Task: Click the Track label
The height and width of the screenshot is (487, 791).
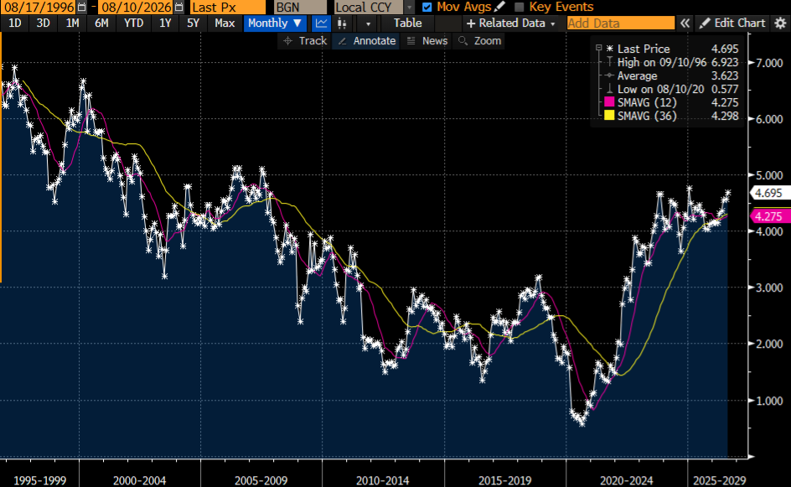Action: point(313,41)
